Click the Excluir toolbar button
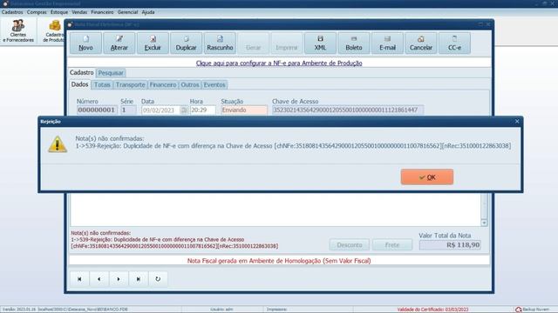This screenshot has height=313, width=558. [153, 43]
